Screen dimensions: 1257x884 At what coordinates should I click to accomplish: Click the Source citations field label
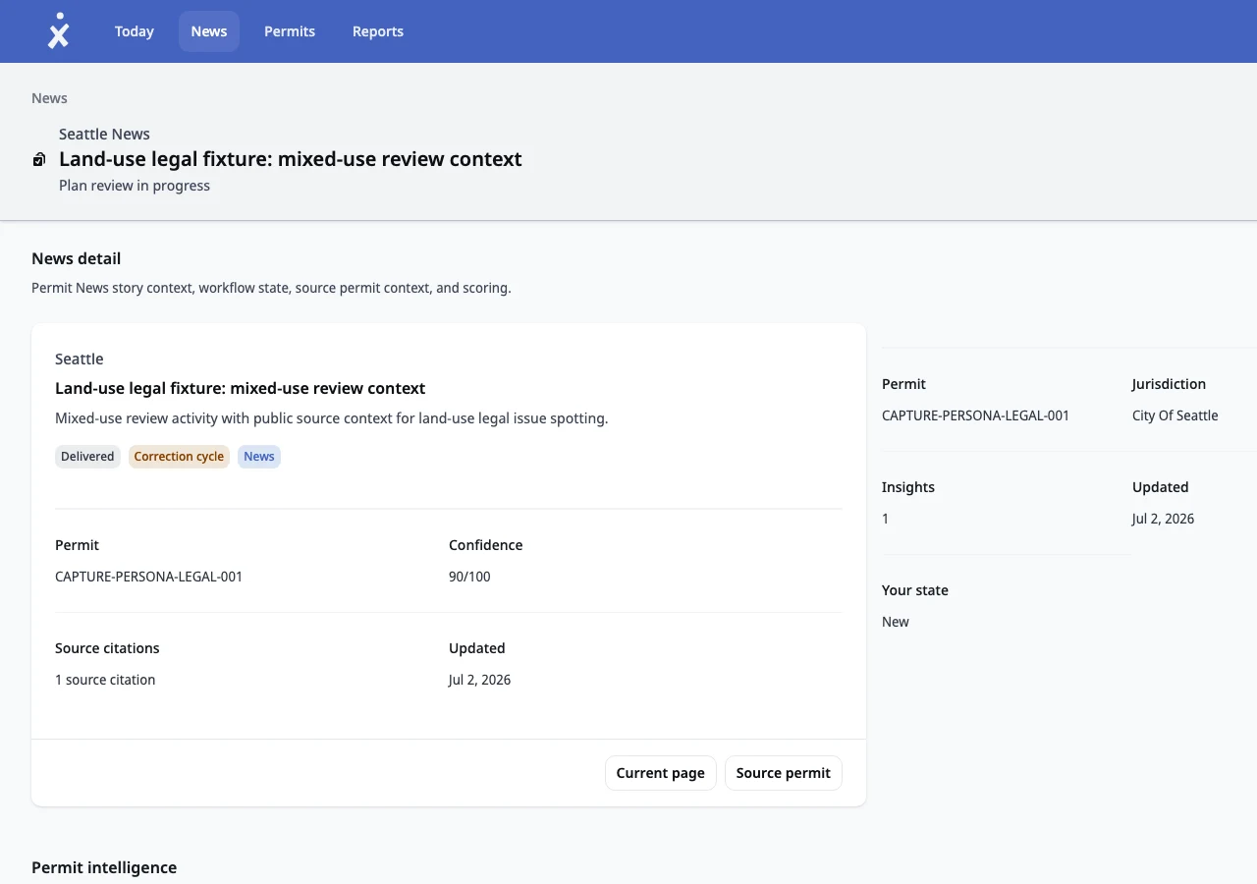tap(107, 648)
